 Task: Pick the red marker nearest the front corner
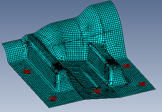pos(53,99)
